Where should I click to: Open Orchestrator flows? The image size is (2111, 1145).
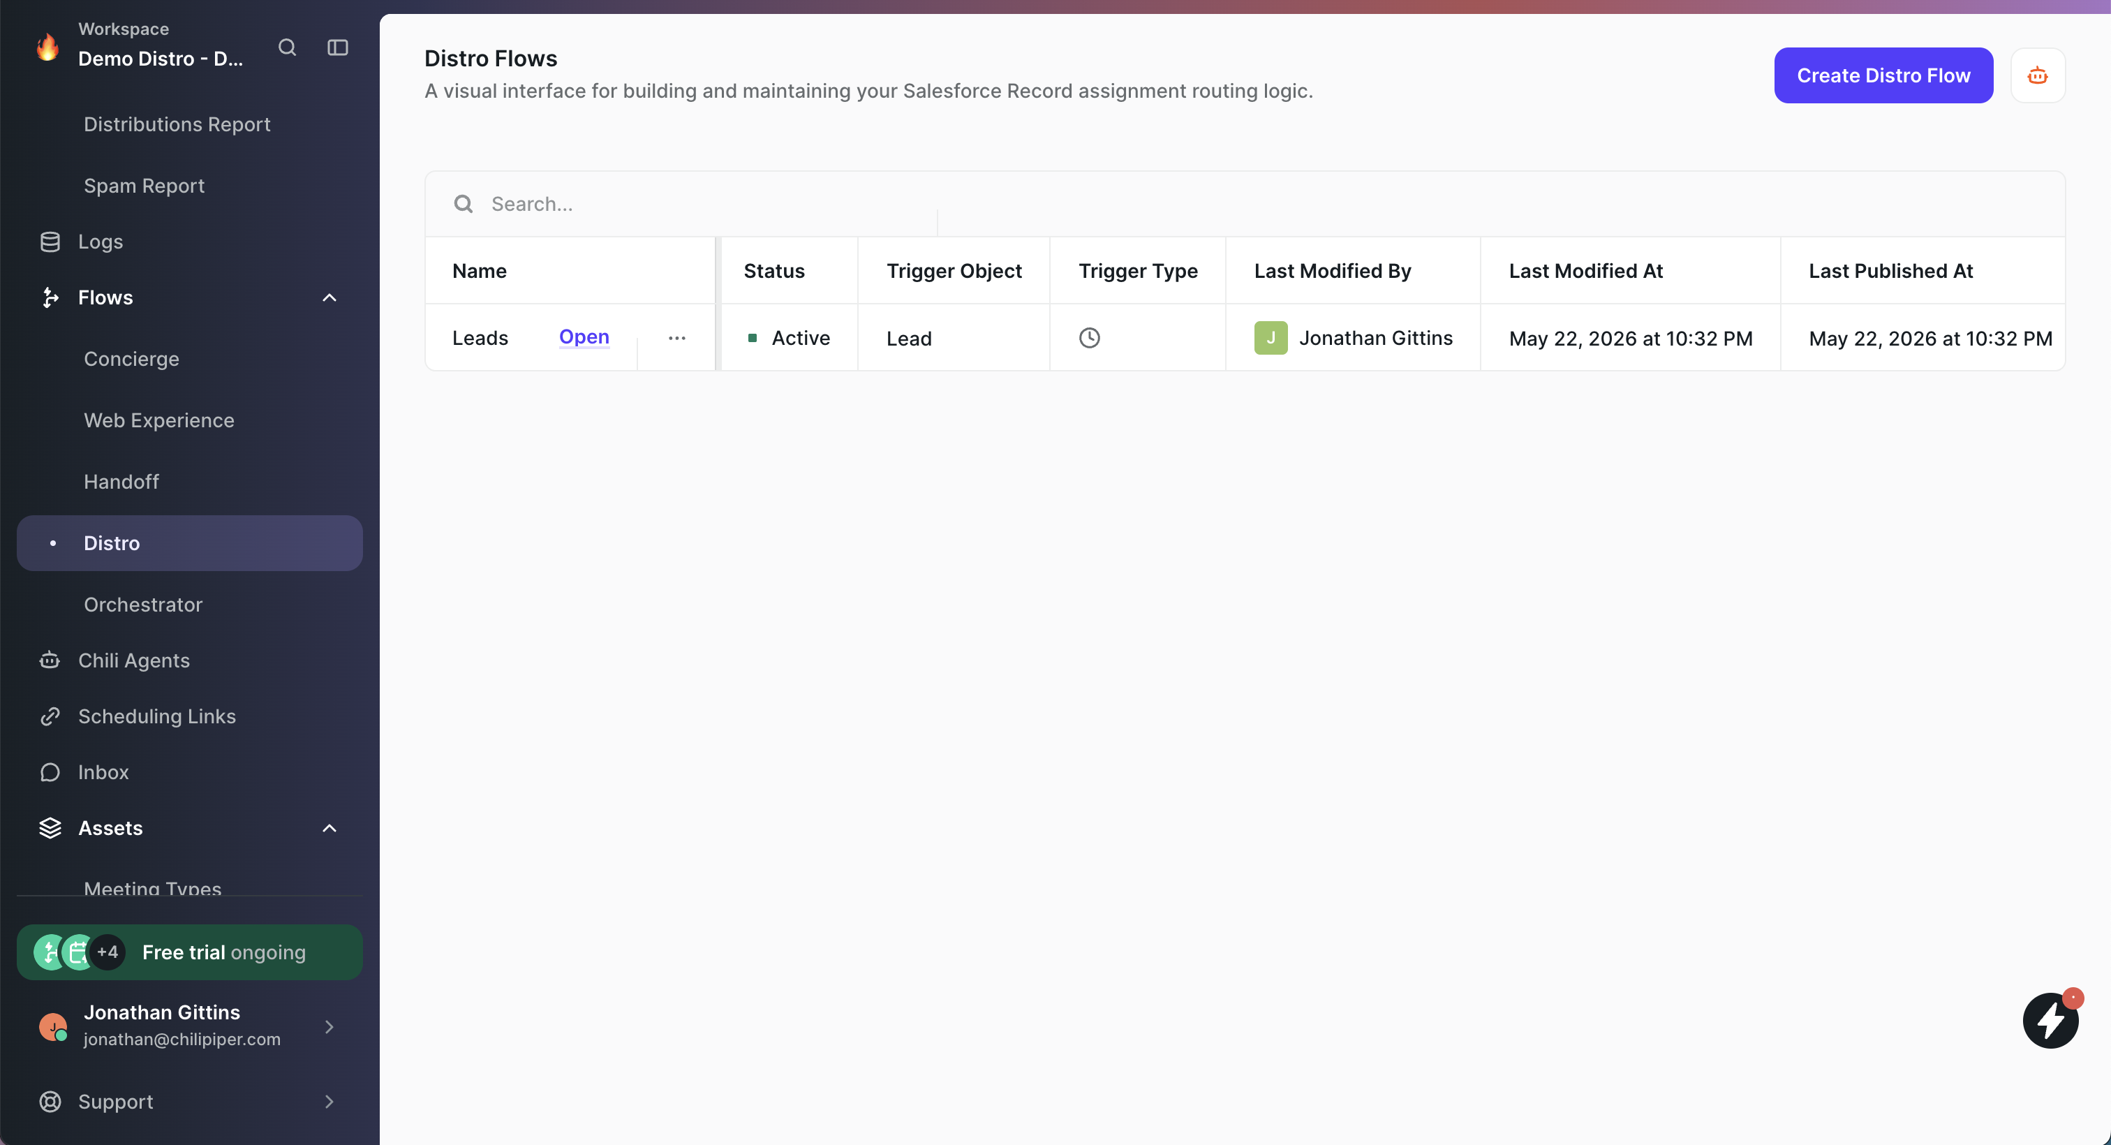click(143, 605)
